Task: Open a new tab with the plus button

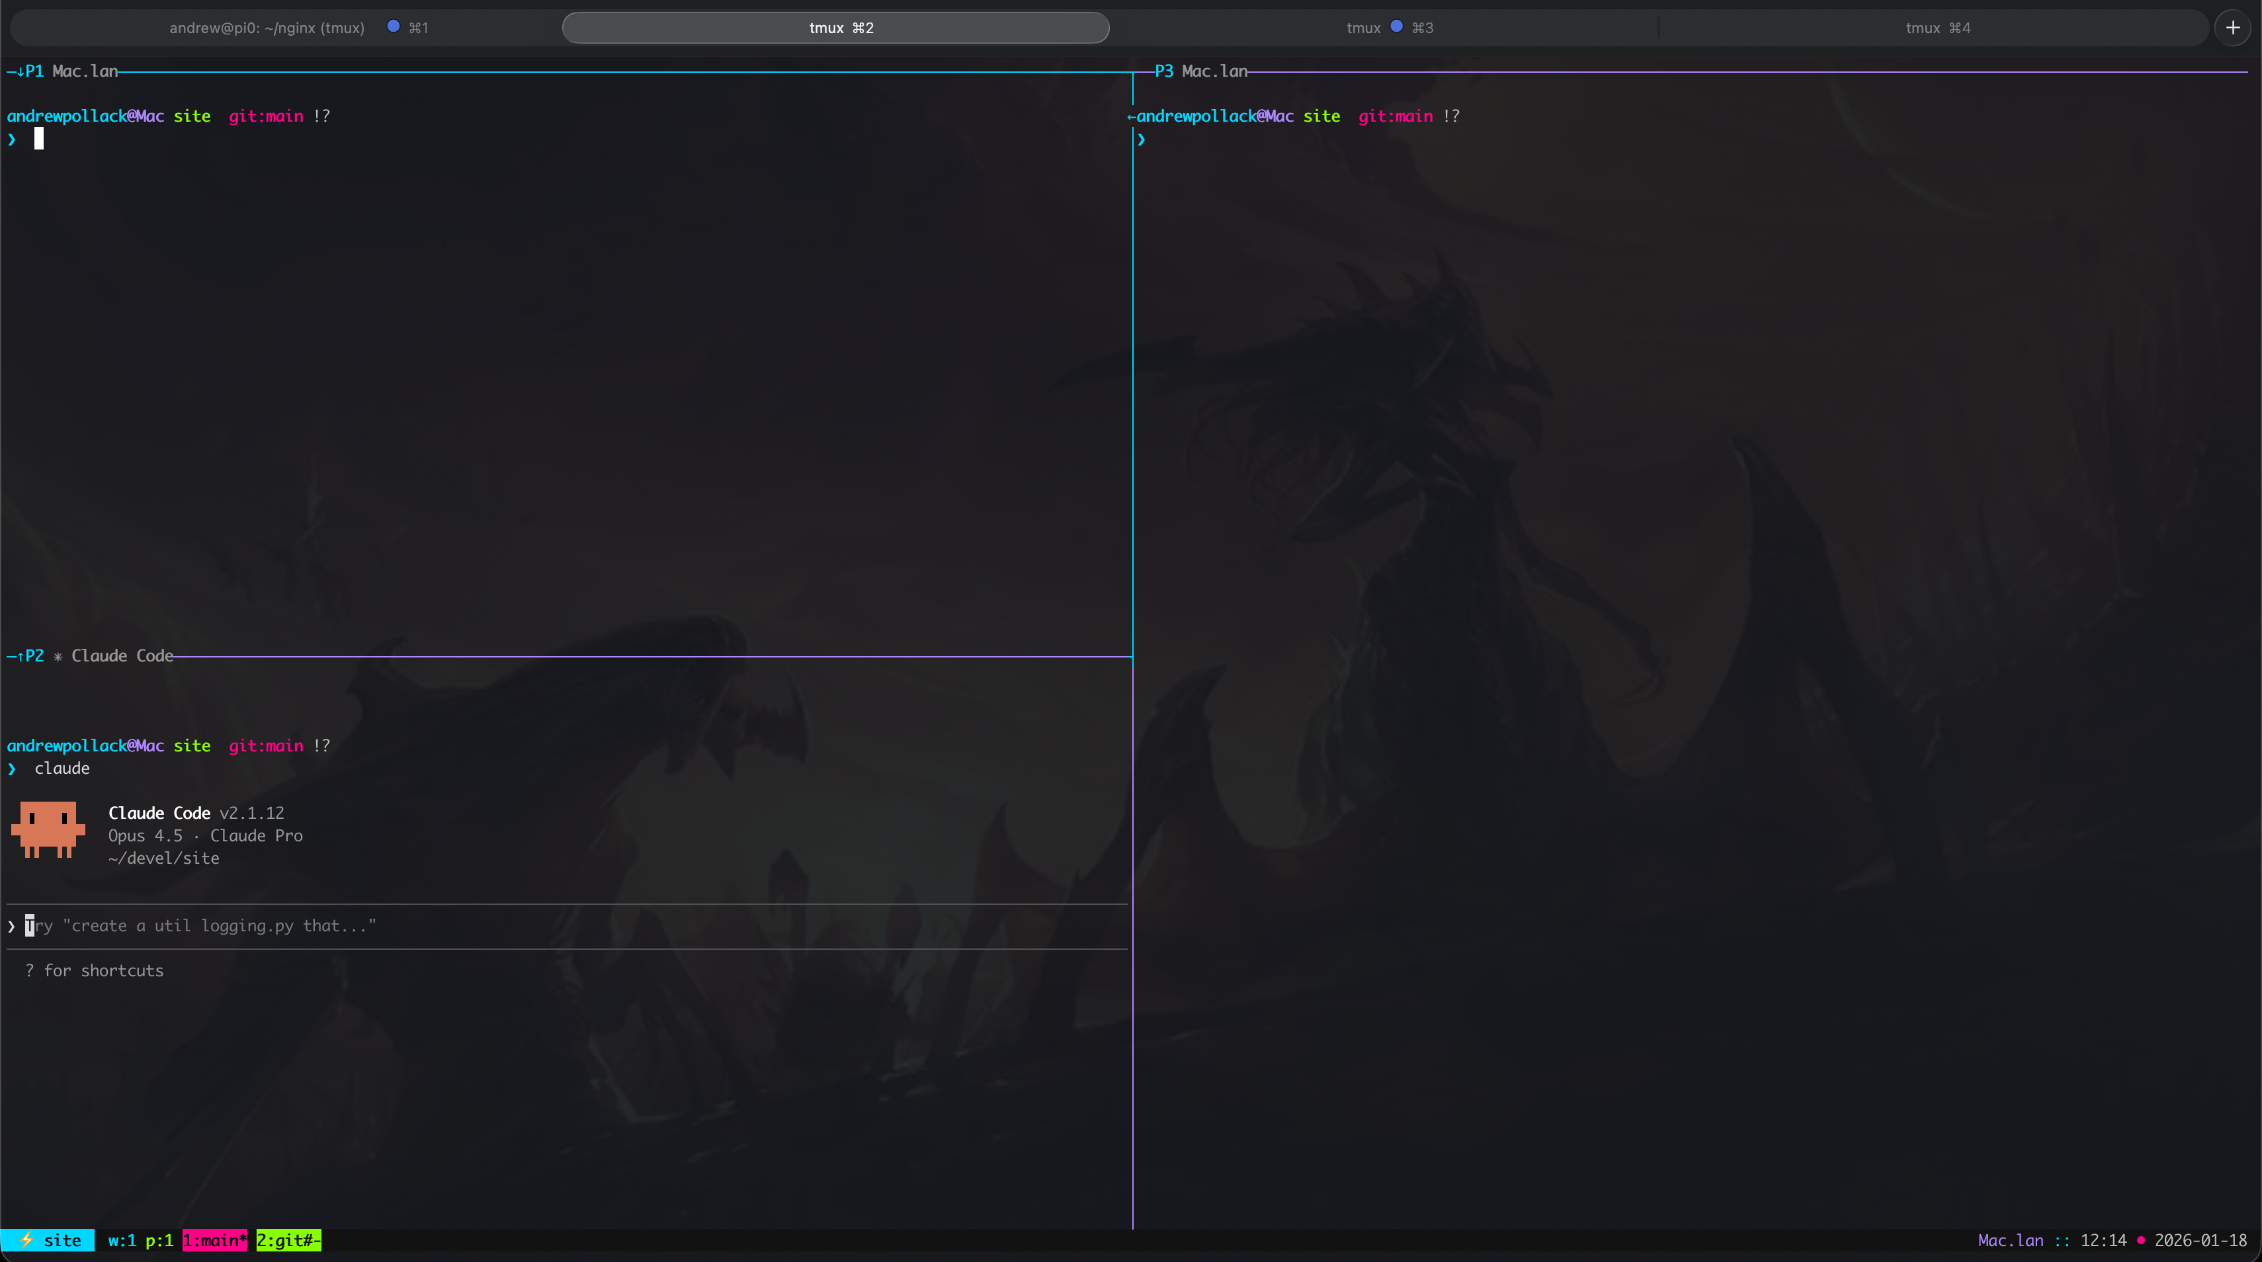Action: pyautogui.click(x=2232, y=27)
